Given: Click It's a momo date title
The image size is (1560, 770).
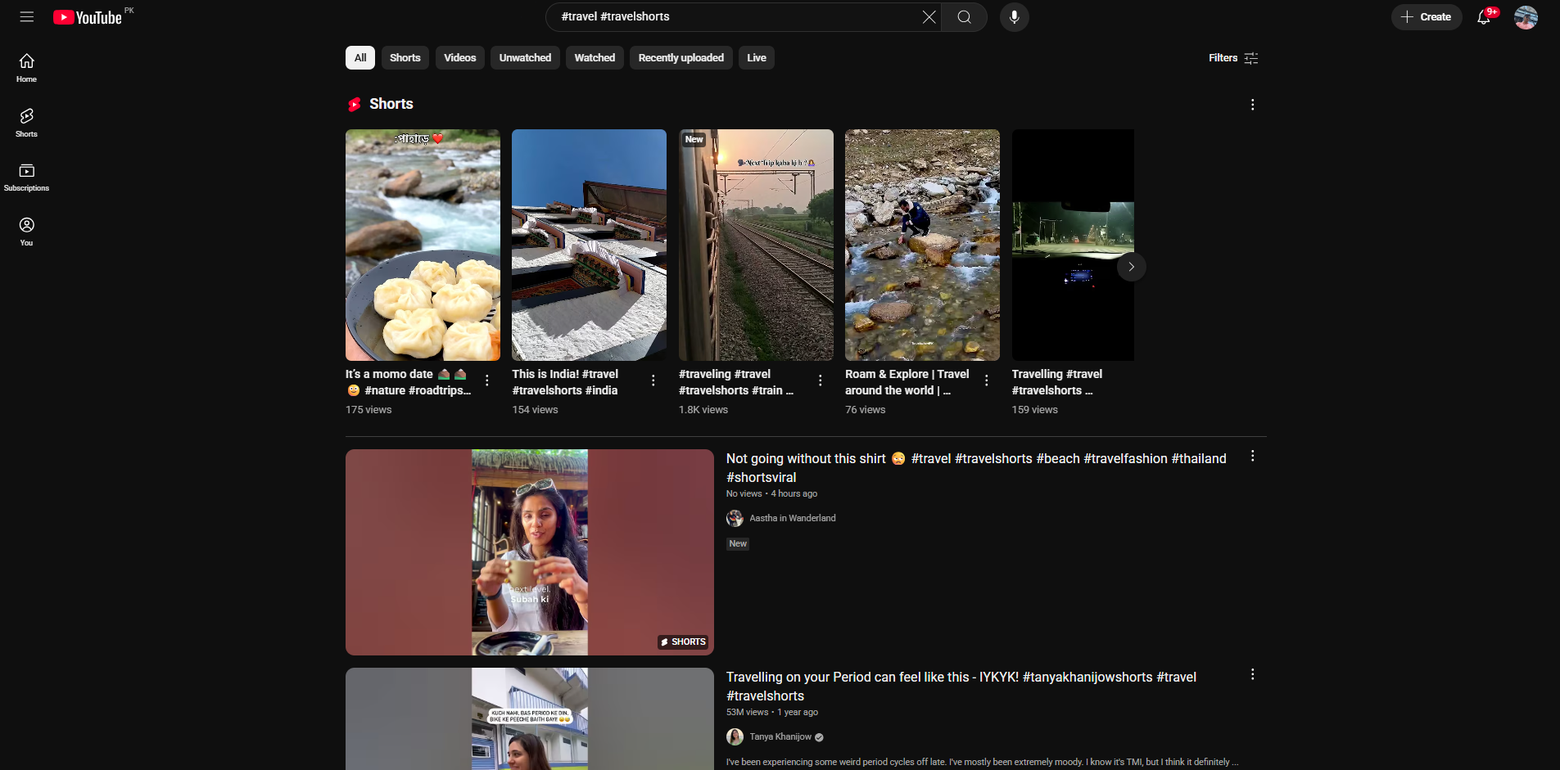Looking at the screenshot, I should pyautogui.click(x=408, y=382).
